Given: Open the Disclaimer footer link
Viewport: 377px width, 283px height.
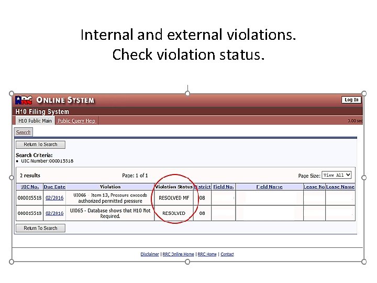Looking at the screenshot, I should pyautogui.click(x=150, y=254).
